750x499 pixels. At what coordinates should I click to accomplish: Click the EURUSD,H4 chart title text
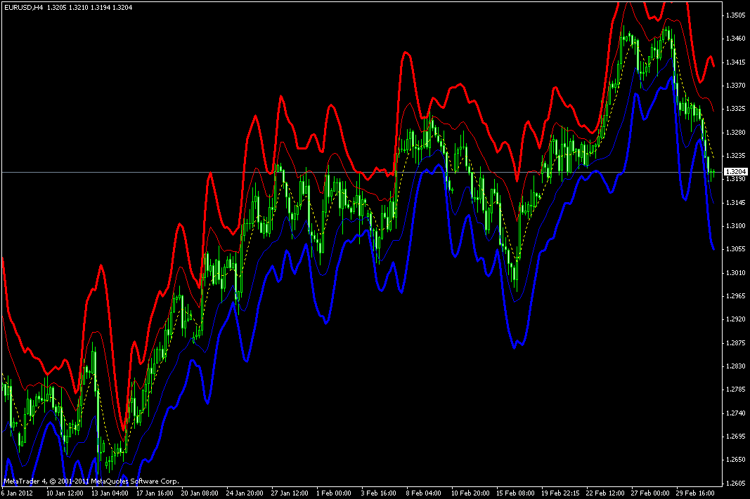point(23,8)
